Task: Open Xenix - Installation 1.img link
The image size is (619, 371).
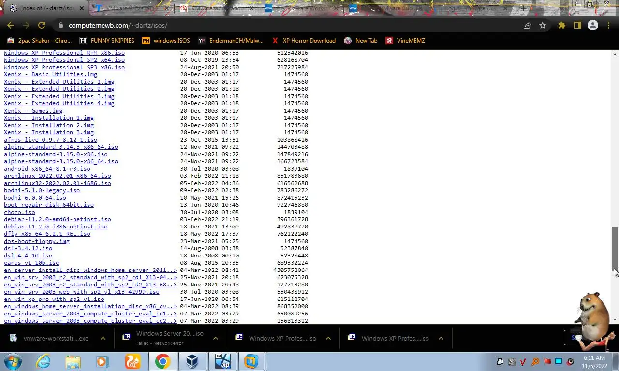Action: [49, 118]
